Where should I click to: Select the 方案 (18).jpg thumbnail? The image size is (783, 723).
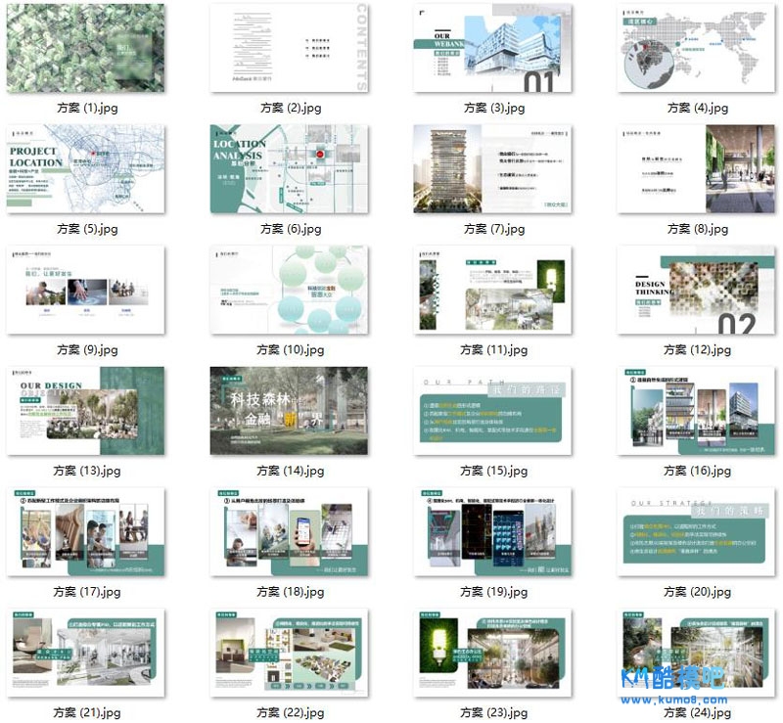point(290,532)
